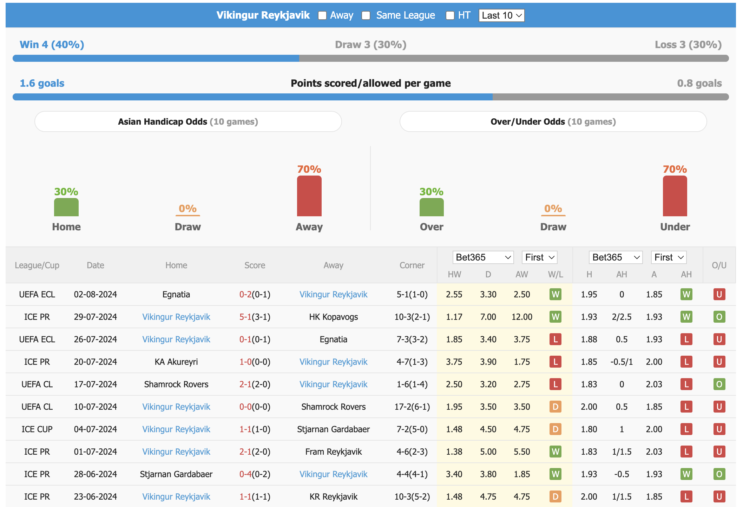
Task: Toggle the HT checkbox
Action: coord(450,15)
